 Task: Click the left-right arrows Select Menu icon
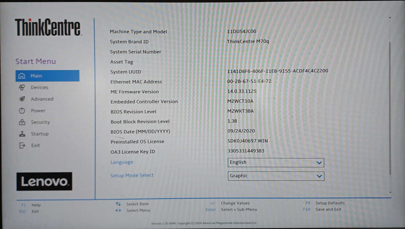[x=118, y=210]
